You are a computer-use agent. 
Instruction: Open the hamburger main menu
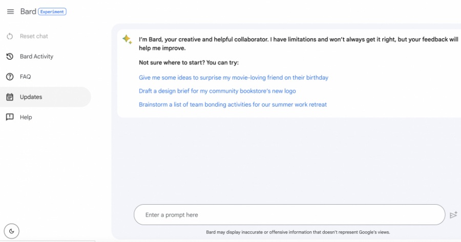click(10, 12)
